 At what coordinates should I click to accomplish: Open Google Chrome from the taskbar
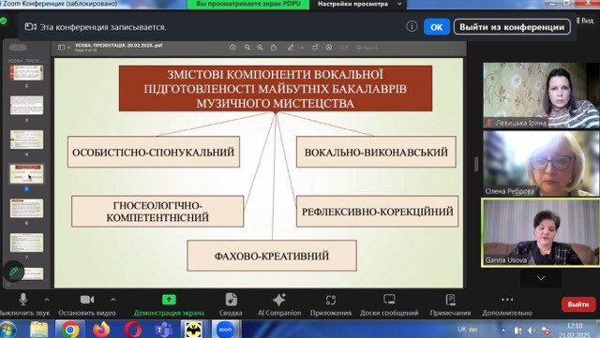[x=69, y=330]
